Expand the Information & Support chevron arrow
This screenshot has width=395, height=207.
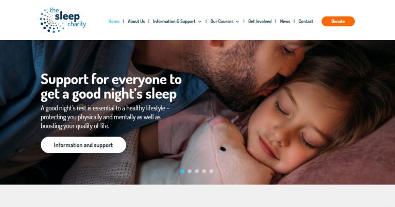click(x=199, y=22)
